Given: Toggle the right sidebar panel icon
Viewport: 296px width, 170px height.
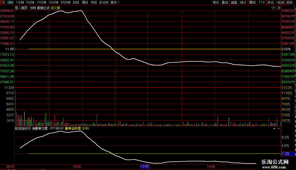Looking at the screenshot, I should point(278,8).
